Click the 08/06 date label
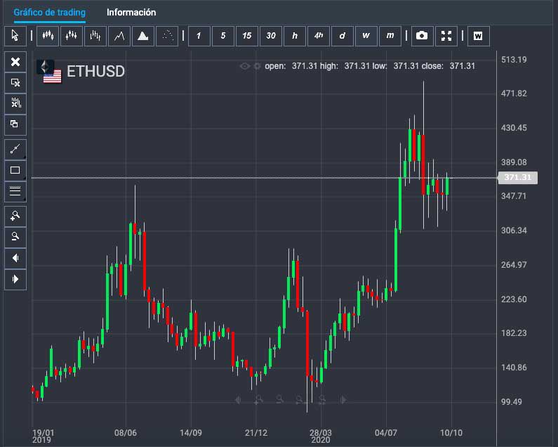This screenshot has height=447, width=558. [125, 433]
